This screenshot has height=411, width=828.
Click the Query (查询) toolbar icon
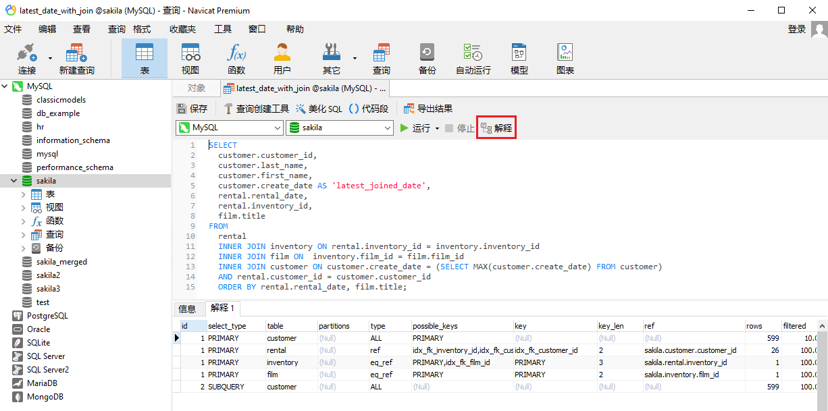pos(382,59)
